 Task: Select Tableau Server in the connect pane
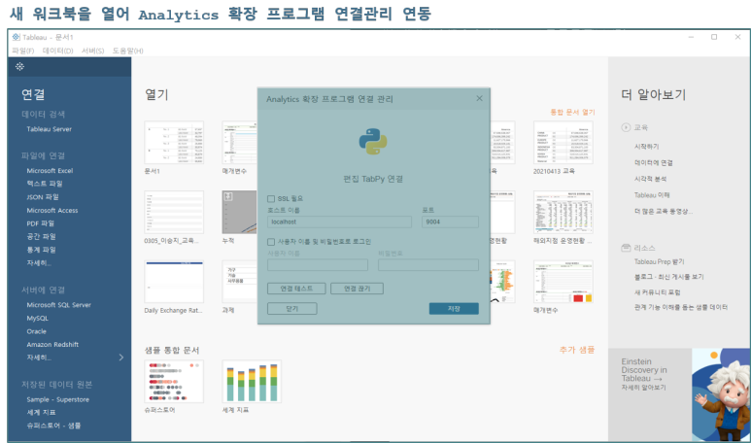(x=49, y=129)
